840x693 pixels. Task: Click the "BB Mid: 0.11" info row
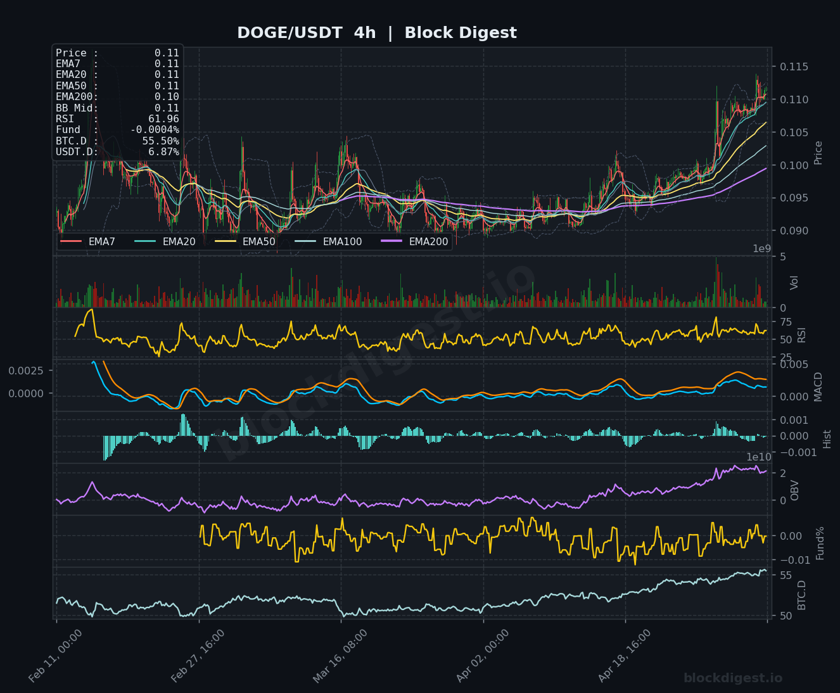pos(117,108)
